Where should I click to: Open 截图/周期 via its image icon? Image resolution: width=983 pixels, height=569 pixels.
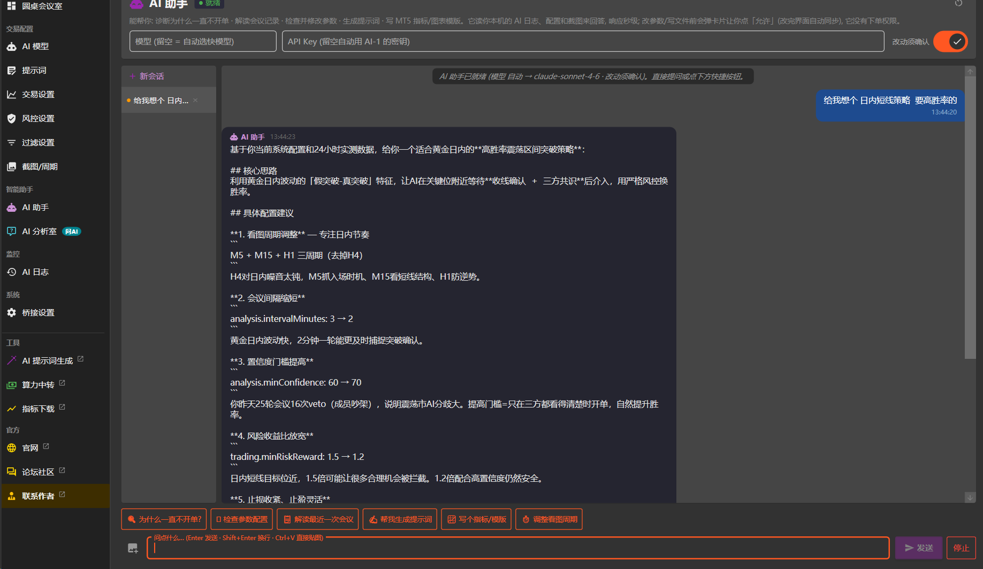coord(11,167)
